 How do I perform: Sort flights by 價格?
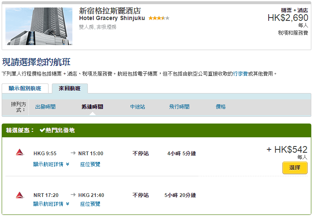[x=221, y=107]
